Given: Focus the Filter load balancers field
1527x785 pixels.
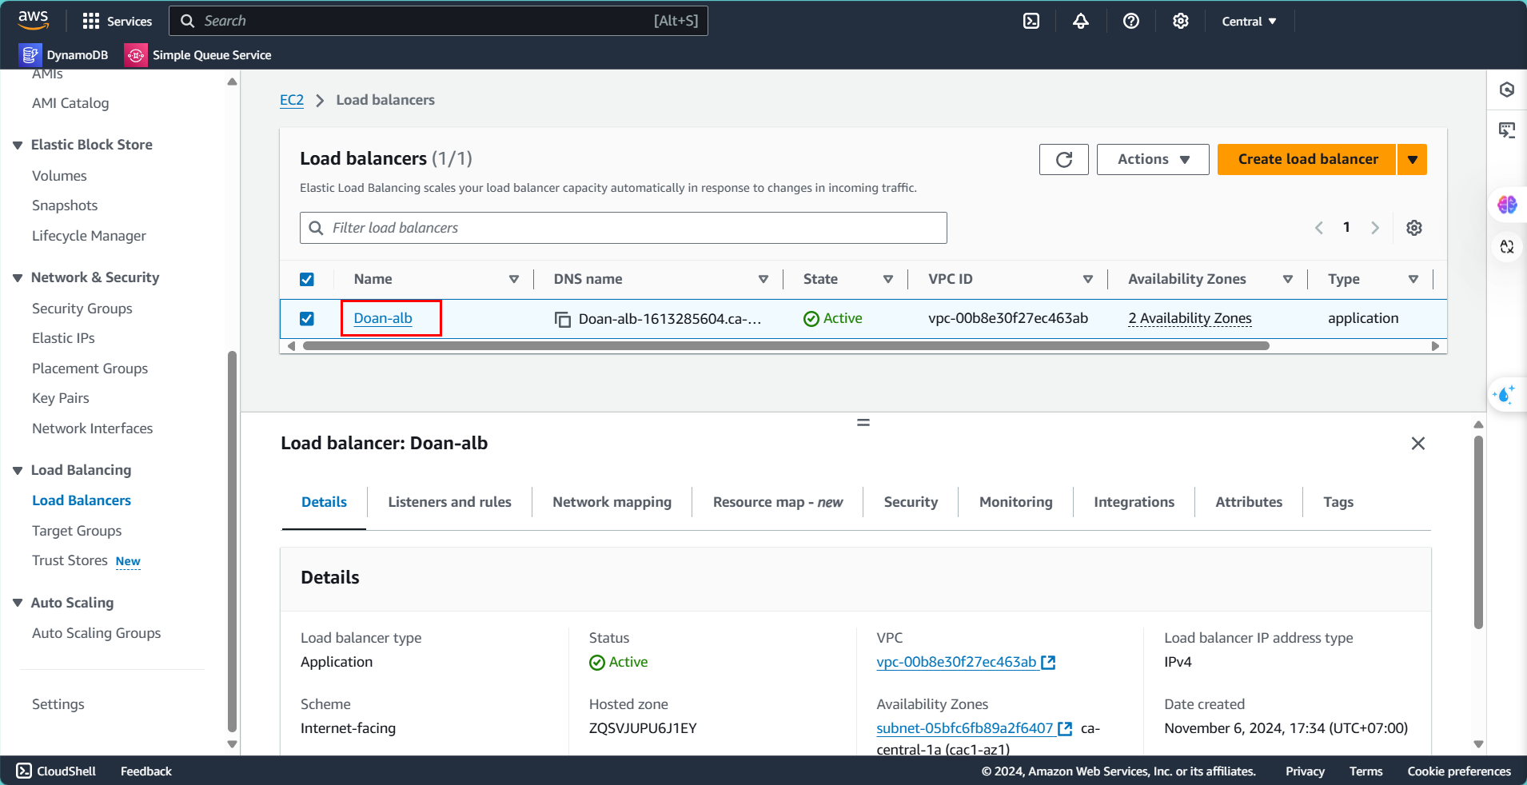Looking at the screenshot, I should (x=624, y=228).
